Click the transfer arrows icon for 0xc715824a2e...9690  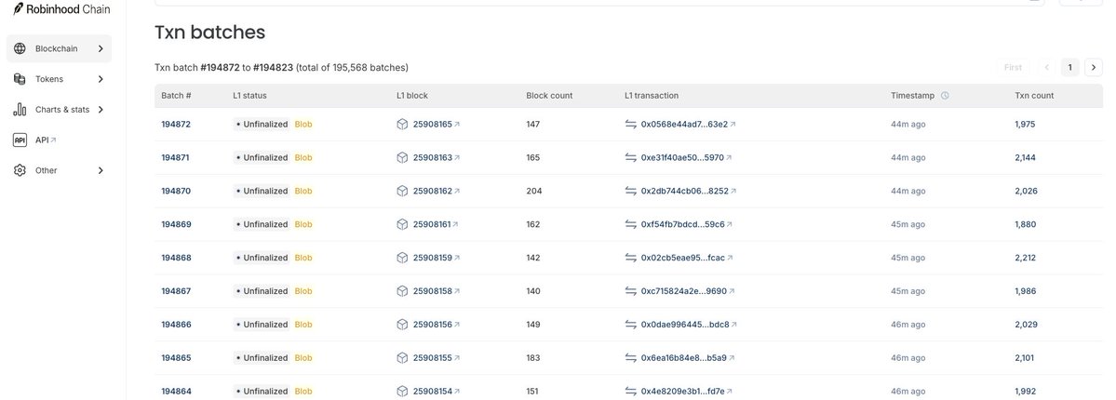(x=630, y=291)
